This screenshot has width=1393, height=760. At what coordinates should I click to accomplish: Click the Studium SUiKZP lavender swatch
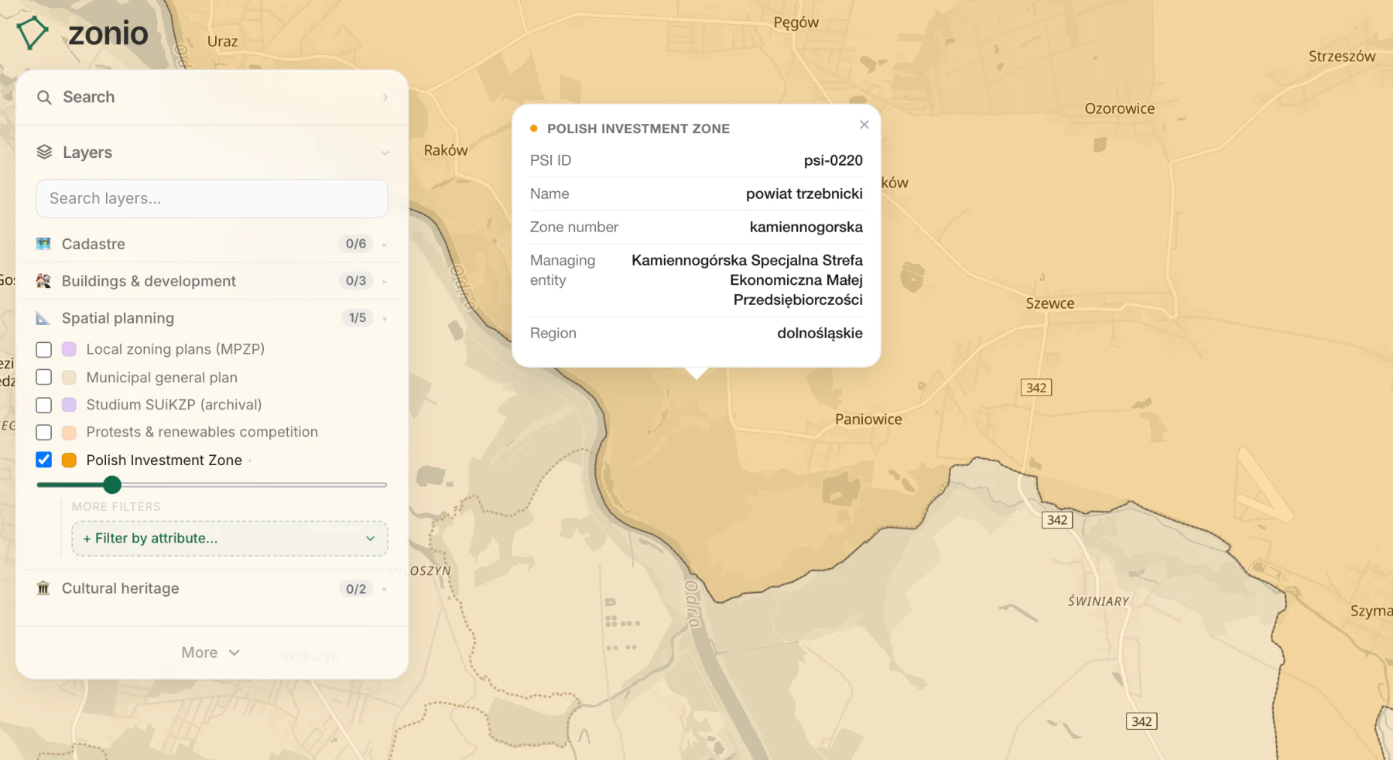click(x=69, y=405)
